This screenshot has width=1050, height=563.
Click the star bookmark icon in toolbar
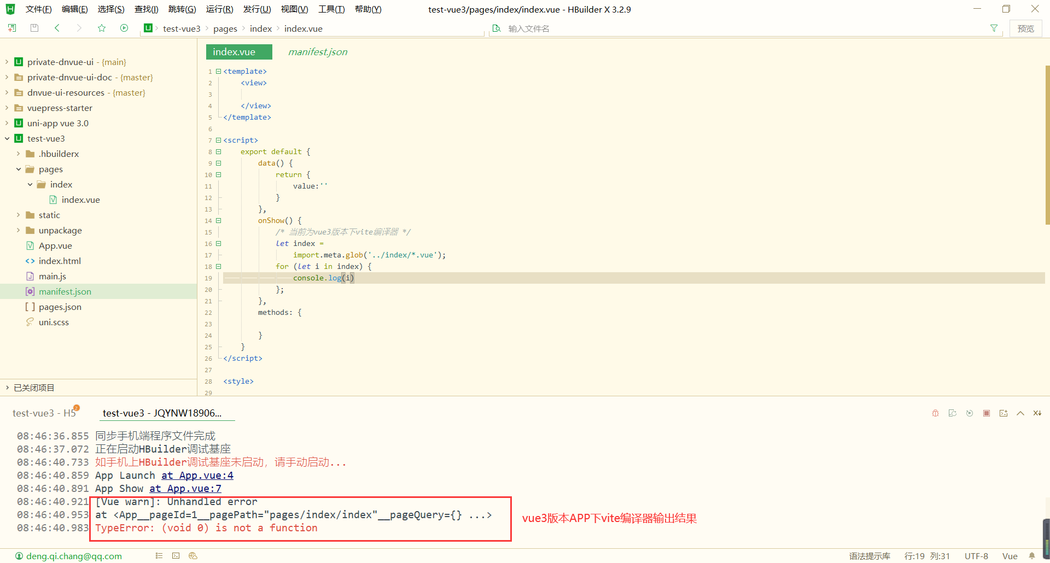(x=102, y=28)
